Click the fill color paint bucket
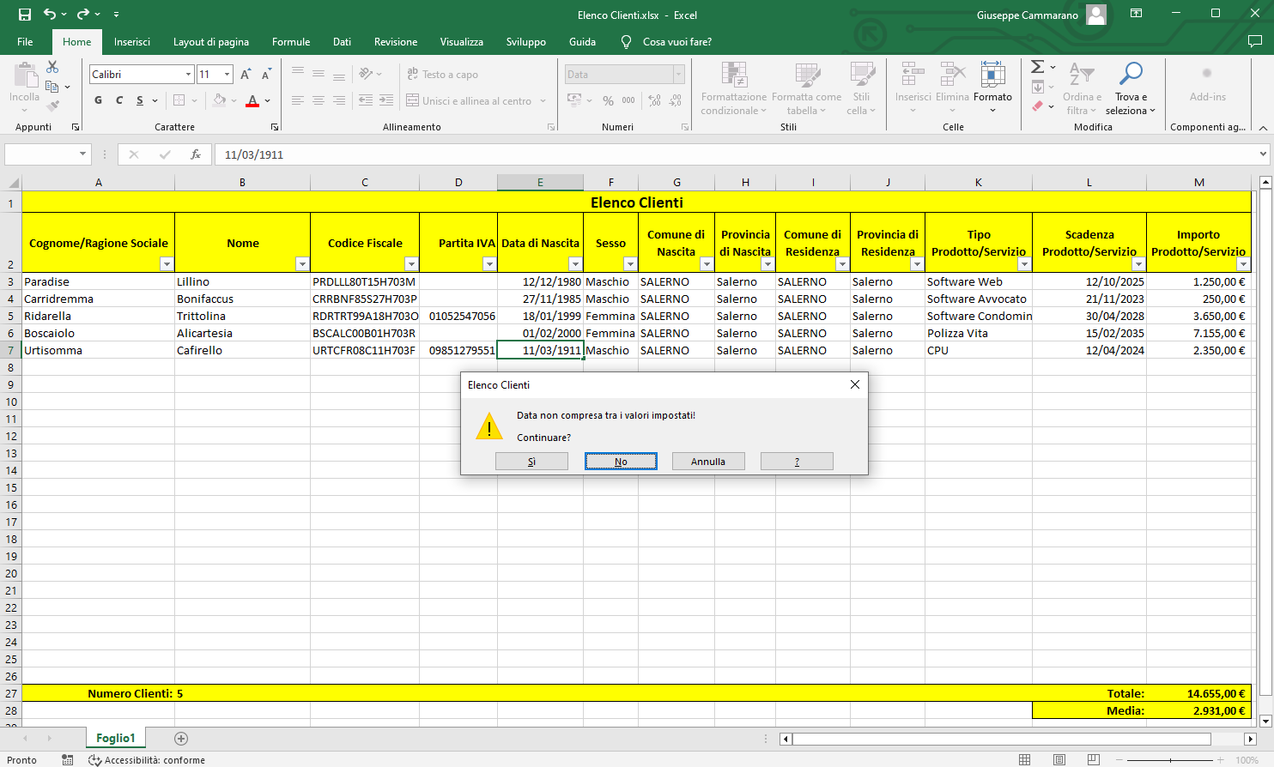Screen dimensions: 1274x767 [219, 100]
